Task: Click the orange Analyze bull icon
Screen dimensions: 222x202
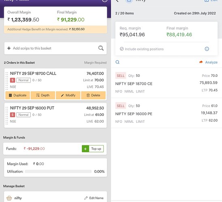Action: pyautogui.click(x=201, y=62)
